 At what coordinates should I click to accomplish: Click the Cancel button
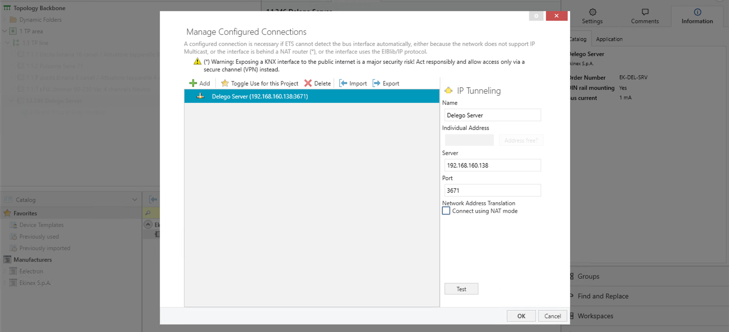(552, 316)
